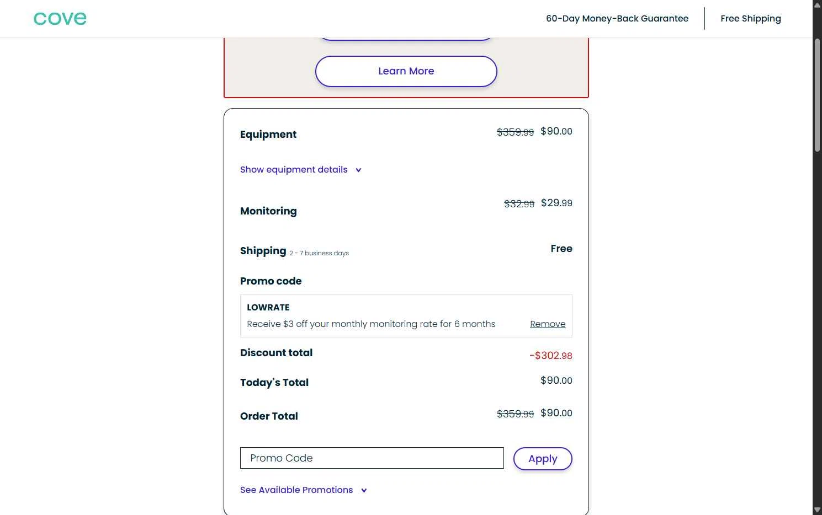Click the Learn More button
The image size is (822, 515).
click(406, 71)
